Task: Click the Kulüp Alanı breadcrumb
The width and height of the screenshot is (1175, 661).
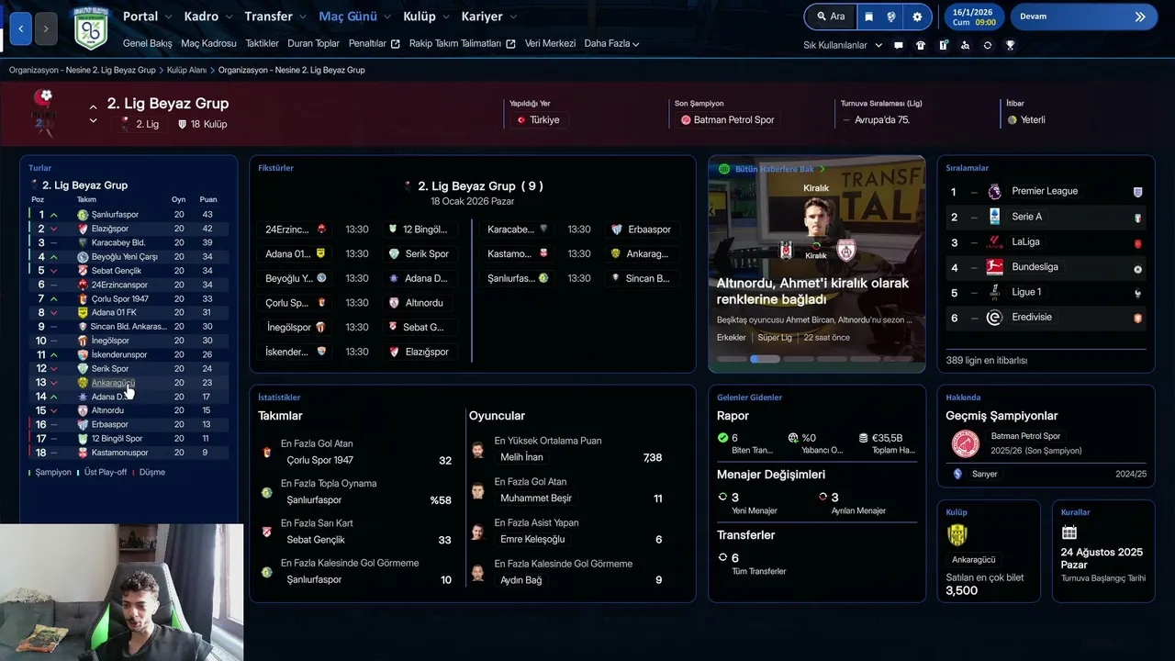Action: (185, 70)
